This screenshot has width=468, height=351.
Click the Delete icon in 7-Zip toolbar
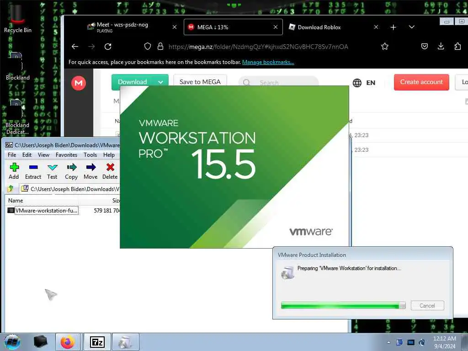[x=110, y=171]
